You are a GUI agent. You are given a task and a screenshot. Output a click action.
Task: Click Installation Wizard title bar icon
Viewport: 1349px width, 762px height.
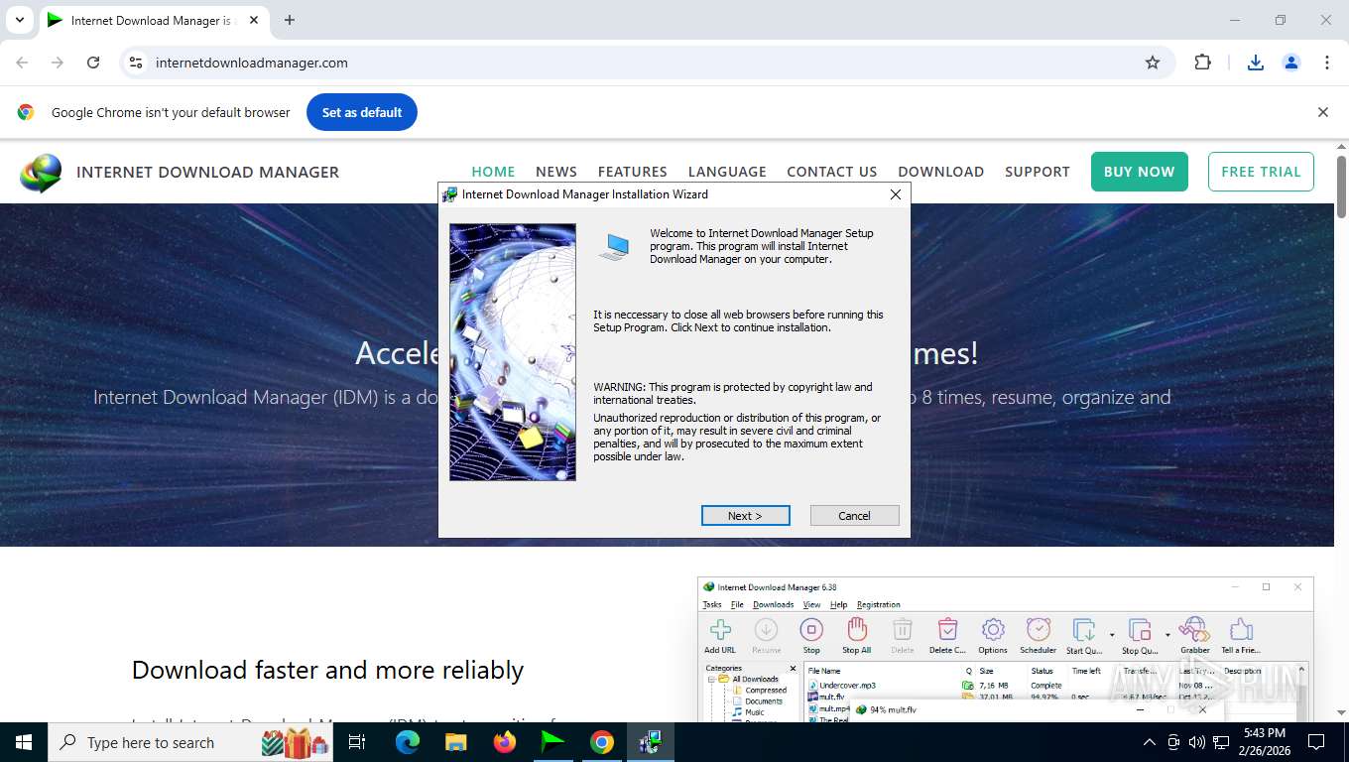click(450, 194)
